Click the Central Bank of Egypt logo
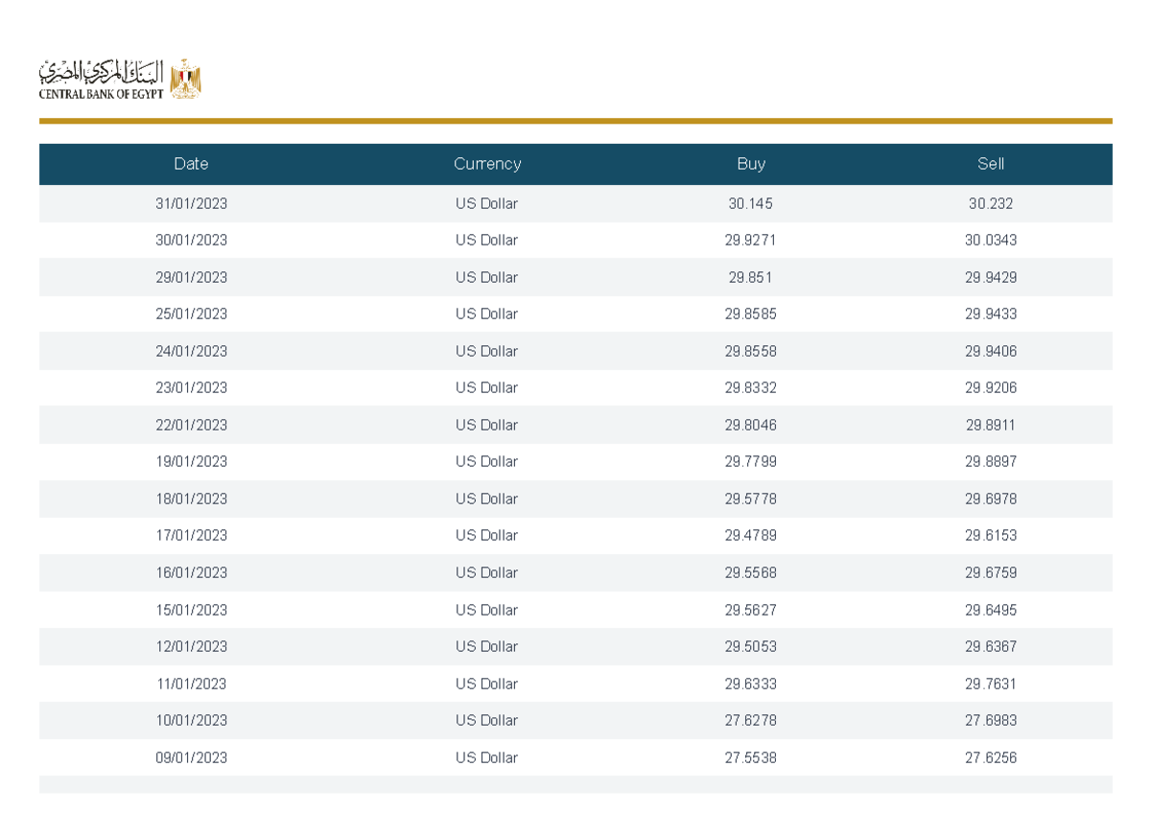The image size is (1151, 813). [x=120, y=79]
